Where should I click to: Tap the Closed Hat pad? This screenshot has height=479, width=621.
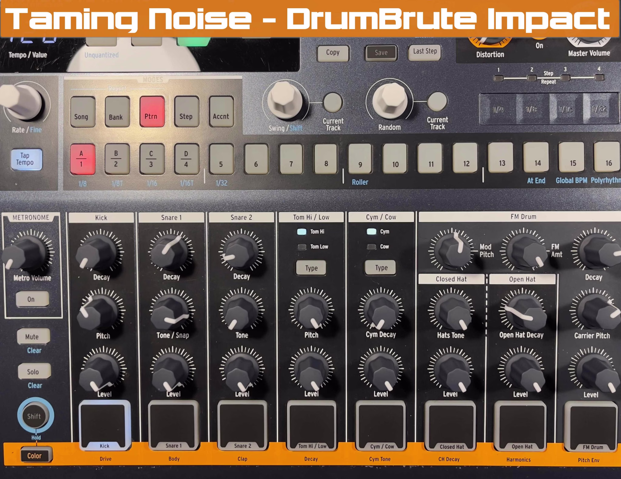(451, 426)
